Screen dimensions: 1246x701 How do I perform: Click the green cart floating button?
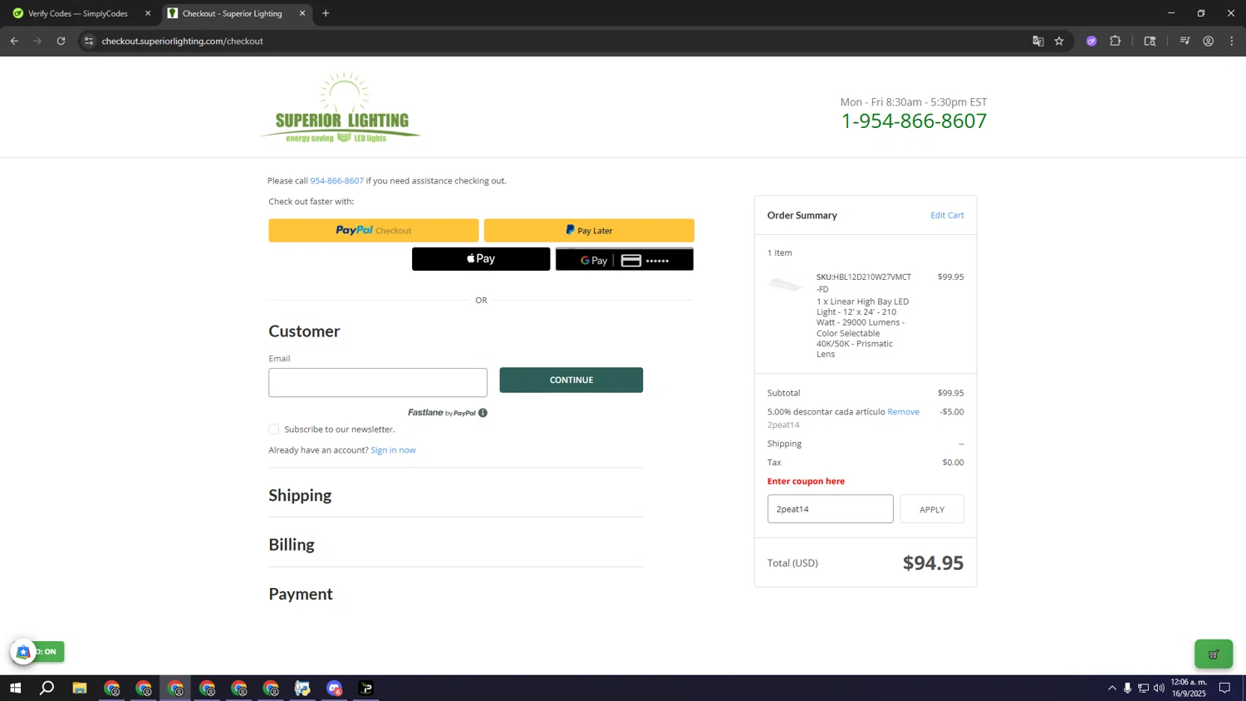click(1214, 654)
